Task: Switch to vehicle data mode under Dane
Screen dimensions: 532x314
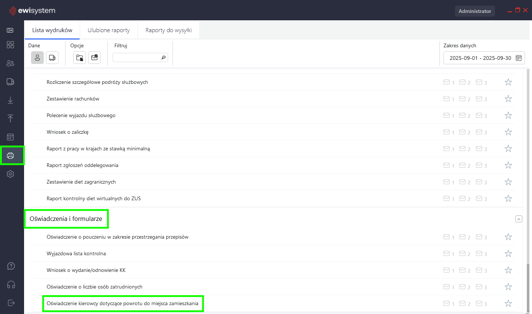Action: click(x=52, y=58)
